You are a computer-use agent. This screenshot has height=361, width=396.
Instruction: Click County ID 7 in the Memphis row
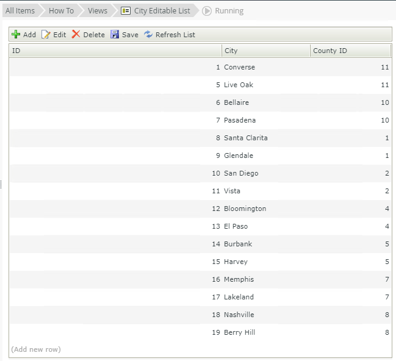click(x=387, y=279)
